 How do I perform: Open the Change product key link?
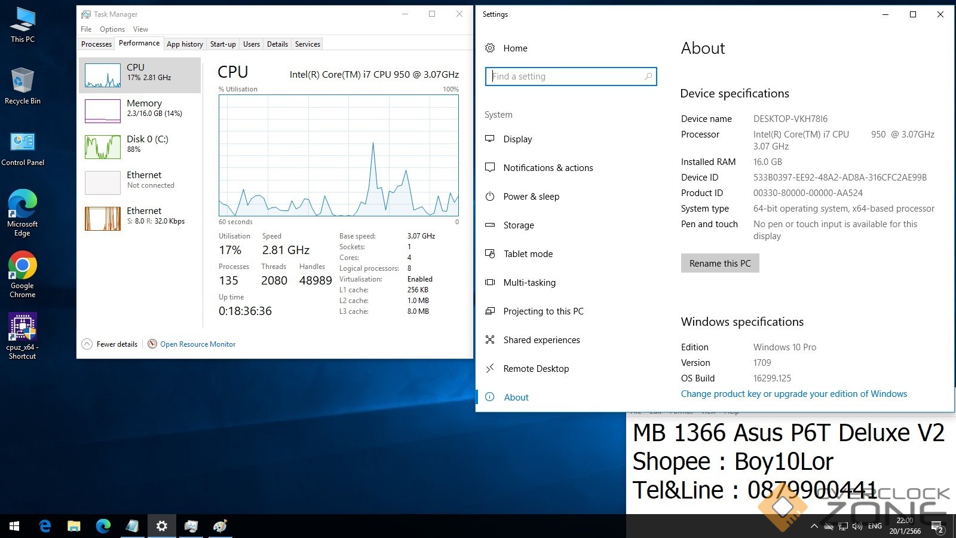click(x=793, y=394)
